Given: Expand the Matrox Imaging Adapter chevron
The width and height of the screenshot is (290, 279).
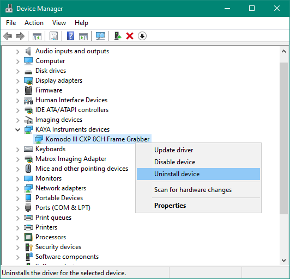Looking at the screenshot, I should pyautogui.click(x=18, y=159).
